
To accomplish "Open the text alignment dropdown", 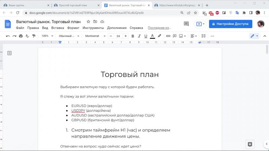I will pos(194,36).
